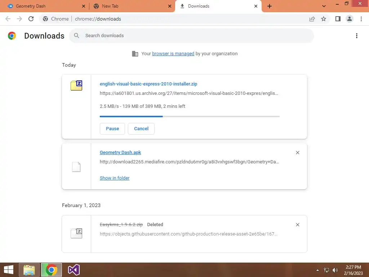Open the profile avatar menu
Screen dimensions: 369x277
coord(350,19)
